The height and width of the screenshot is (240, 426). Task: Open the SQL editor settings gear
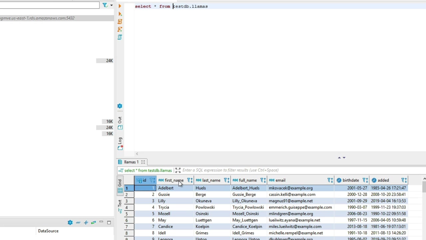(x=120, y=106)
